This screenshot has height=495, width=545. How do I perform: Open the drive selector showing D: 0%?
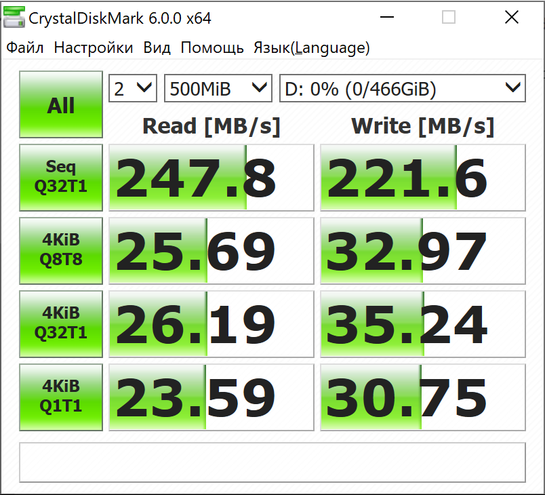click(403, 88)
